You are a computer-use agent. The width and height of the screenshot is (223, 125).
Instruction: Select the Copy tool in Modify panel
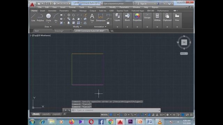pyautogui.click(x=69, y=19)
